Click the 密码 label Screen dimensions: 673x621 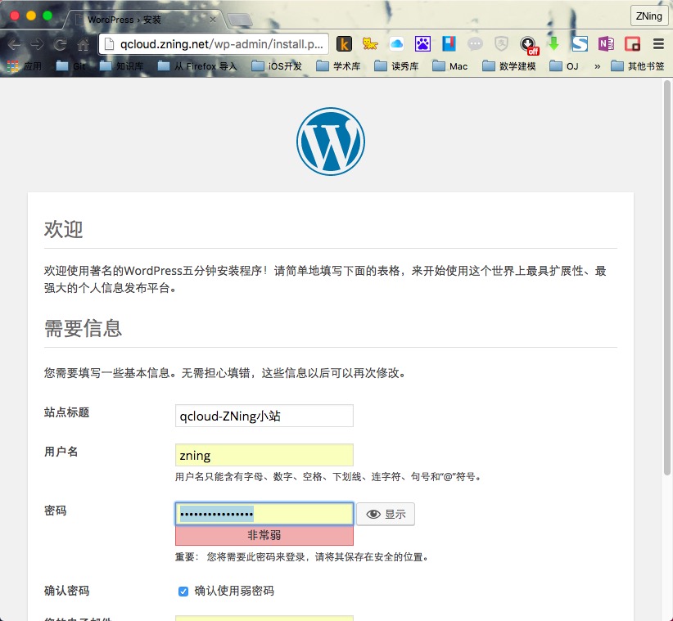coord(56,511)
